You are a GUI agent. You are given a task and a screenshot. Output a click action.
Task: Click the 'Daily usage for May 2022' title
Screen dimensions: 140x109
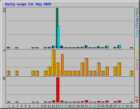pos(28,4)
